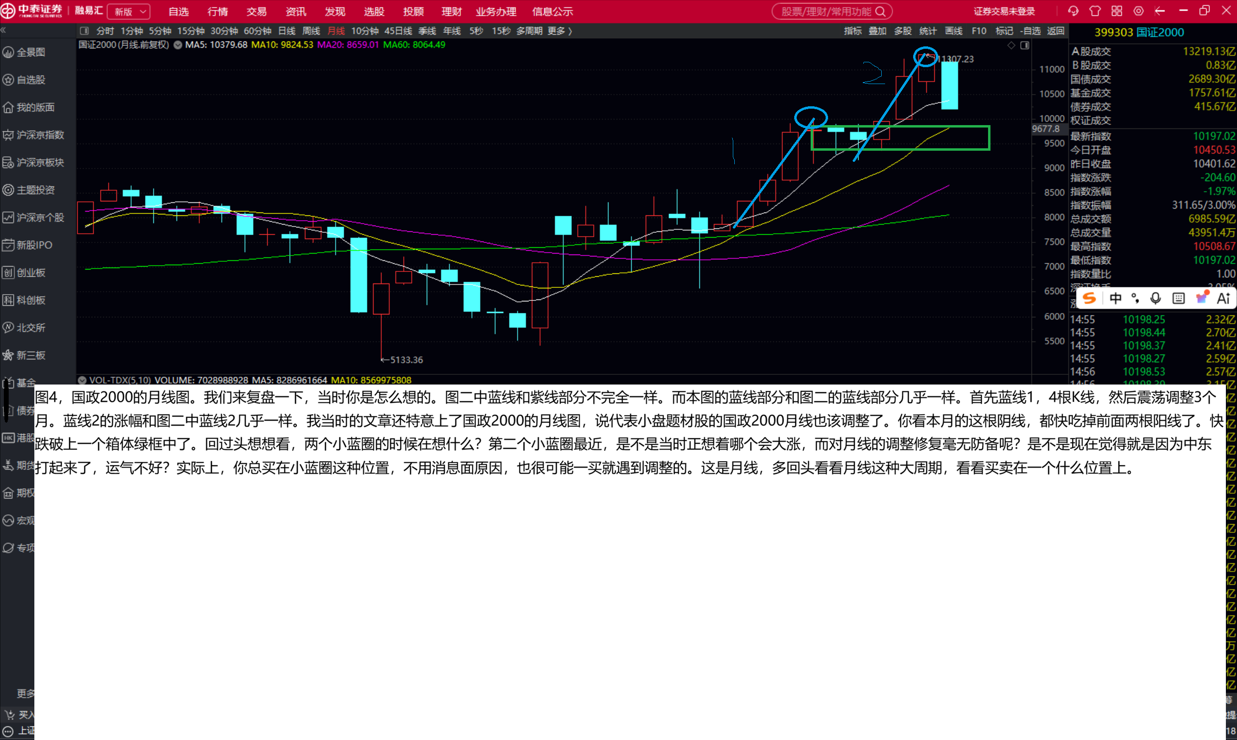The width and height of the screenshot is (1237, 740).
Task: Open dropdown arrow beside 国证2000(月线.前复权)
Action: click(177, 45)
